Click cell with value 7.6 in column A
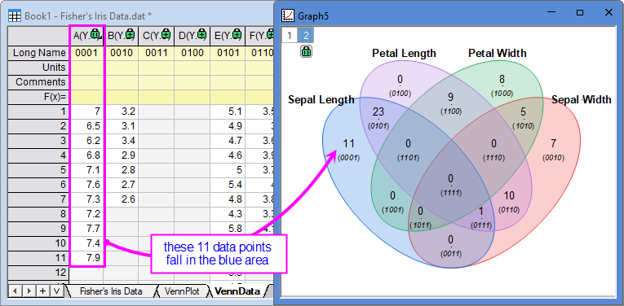 pyautogui.click(x=86, y=185)
